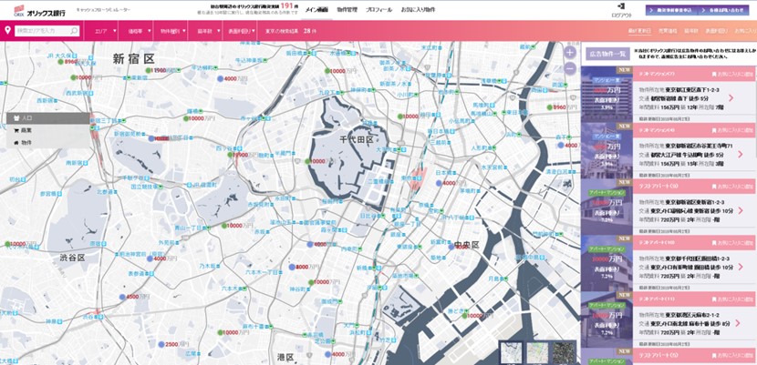
Task: Select the satellite map style thumbnail
Action: click(x=564, y=352)
